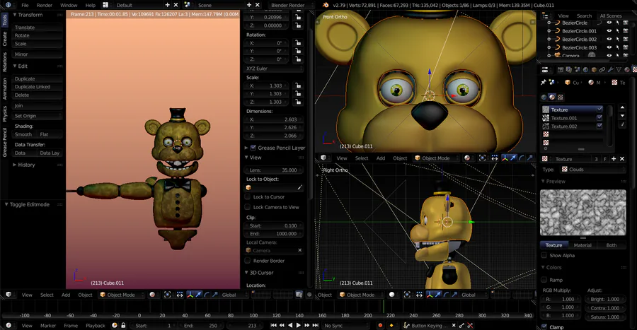Disable the Texture.002 slot checkbox
Image resolution: width=637 pixels, height=330 pixels.
coord(599,126)
